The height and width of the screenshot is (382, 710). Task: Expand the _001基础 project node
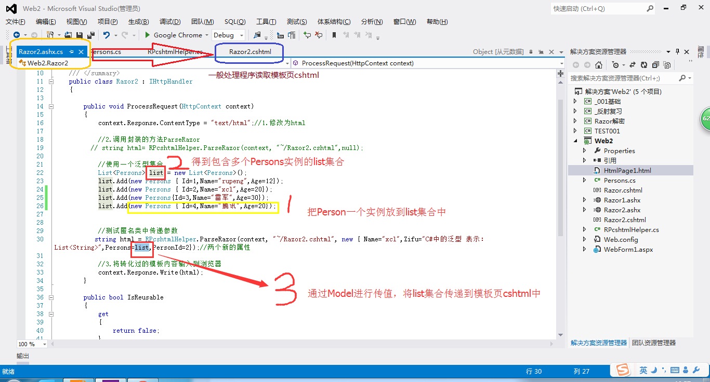click(575, 101)
